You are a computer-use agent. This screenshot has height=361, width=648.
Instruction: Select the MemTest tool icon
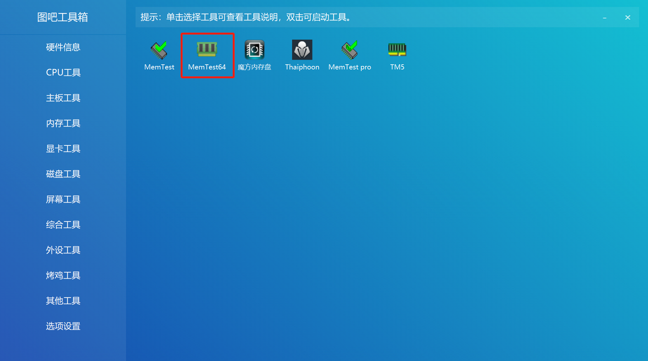pos(159,50)
